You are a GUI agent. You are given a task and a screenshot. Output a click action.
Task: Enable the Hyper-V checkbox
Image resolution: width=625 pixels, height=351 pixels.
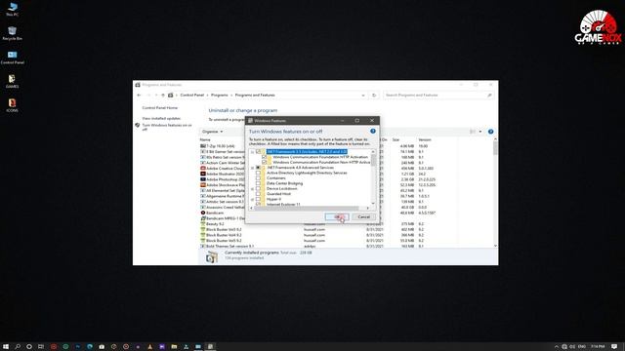[x=258, y=199]
